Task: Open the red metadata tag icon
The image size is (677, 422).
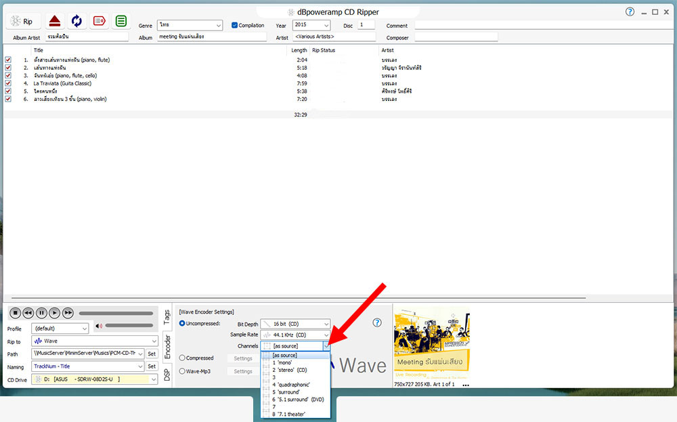Action: pyautogui.click(x=99, y=21)
